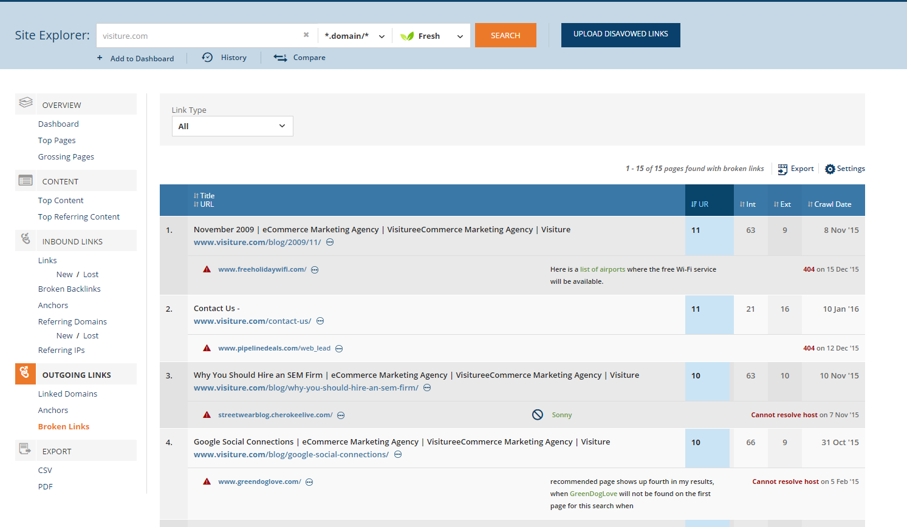The height and width of the screenshot is (527, 907).
Task: Click Upload Disavowed Links button
Action: coord(620,35)
